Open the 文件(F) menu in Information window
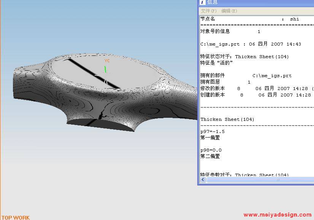Image resolution: width=314 pixels, height=220 pixels. 209,11
